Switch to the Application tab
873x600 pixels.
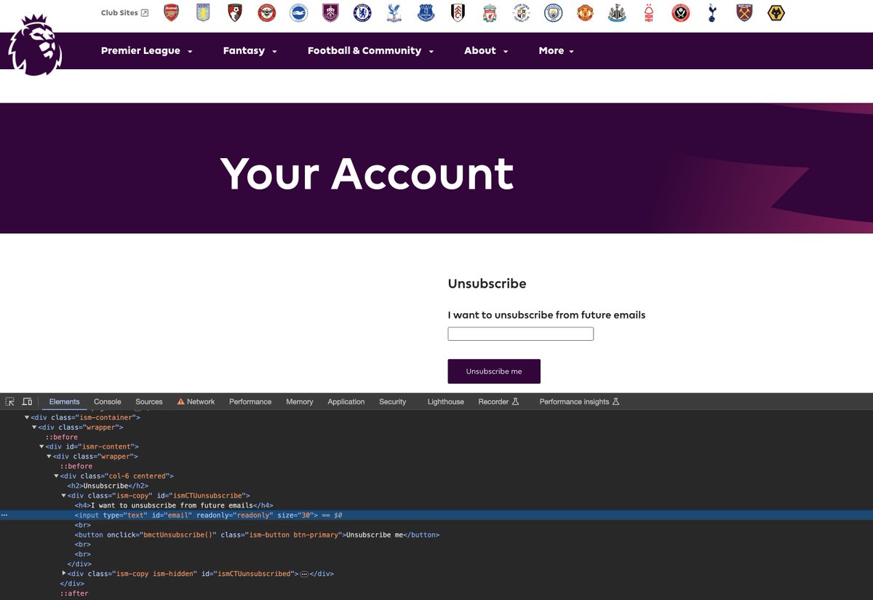click(x=346, y=401)
